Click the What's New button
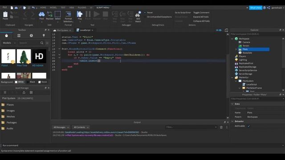The height and width of the screenshot is (160, 285). pyautogui.click(x=256, y=8)
